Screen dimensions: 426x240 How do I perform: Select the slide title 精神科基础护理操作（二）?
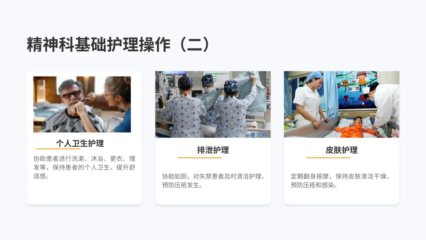click(x=118, y=44)
